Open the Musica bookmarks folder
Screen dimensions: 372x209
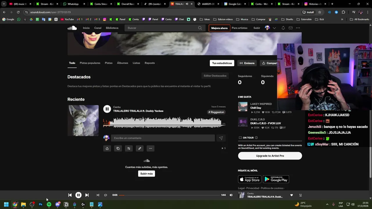click(242, 19)
